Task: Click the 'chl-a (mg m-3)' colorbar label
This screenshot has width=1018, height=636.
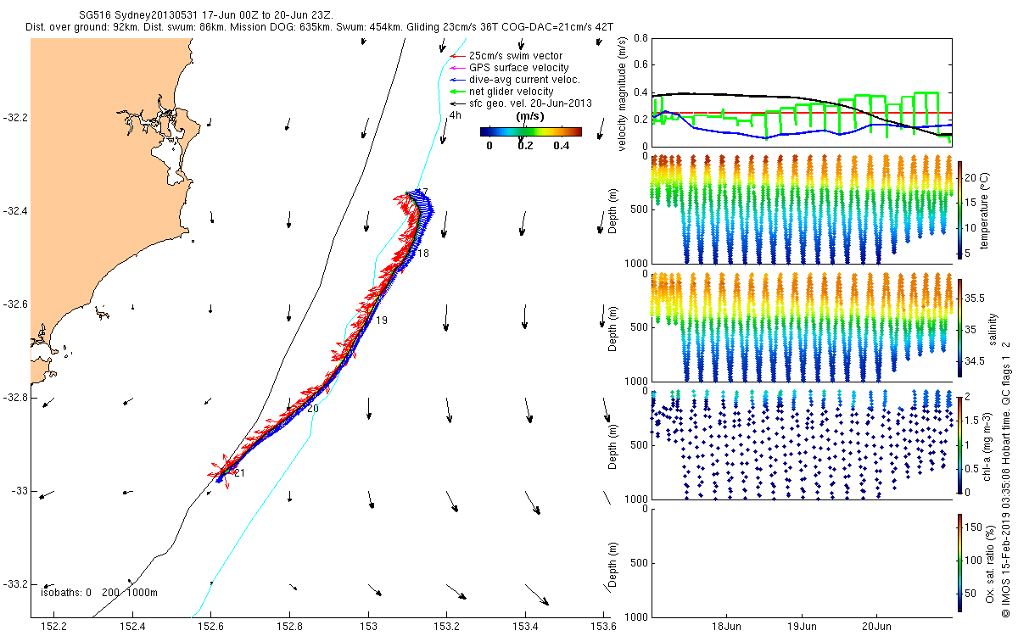Action: (x=987, y=445)
